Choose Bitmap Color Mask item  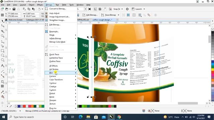pos(61,42)
